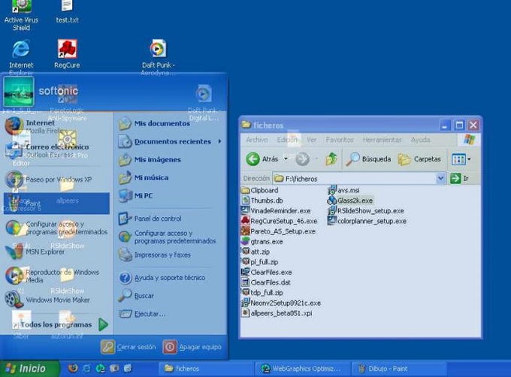Select ClearFiles.dat file
511x377 pixels.
pyautogui.click(x=265, y=282)
